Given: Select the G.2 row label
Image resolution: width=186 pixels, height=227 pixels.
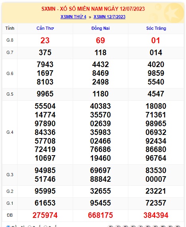Looking at the screenshot, I should pos(10,191).
